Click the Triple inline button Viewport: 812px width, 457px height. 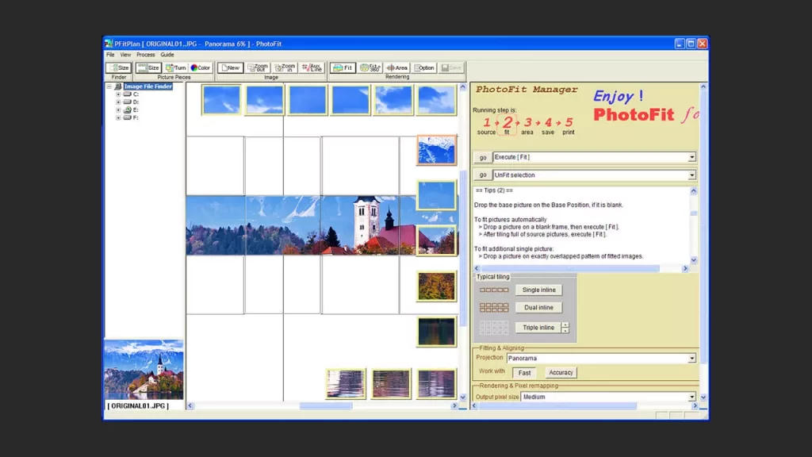coord(538,328)
